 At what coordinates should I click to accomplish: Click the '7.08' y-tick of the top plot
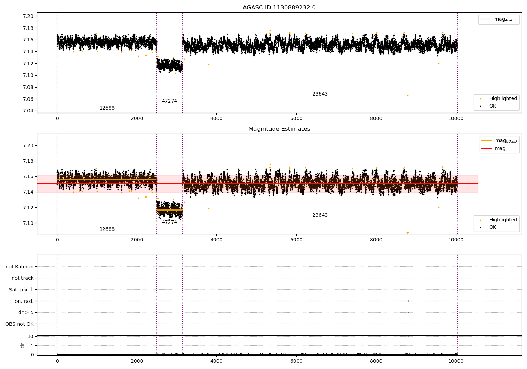(28, 87)
